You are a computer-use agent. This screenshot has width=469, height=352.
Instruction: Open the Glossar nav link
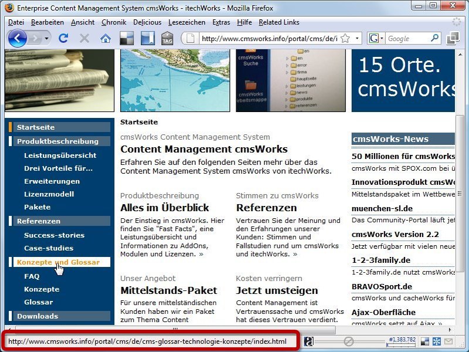click(38, 302)
